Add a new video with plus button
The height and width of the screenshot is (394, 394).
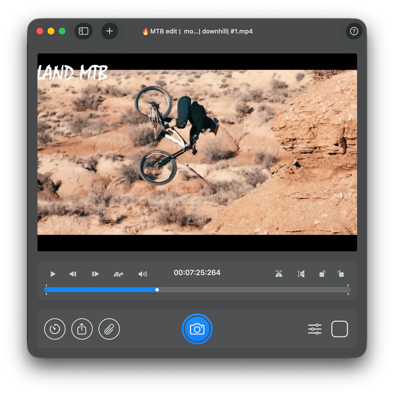point(109,31)
